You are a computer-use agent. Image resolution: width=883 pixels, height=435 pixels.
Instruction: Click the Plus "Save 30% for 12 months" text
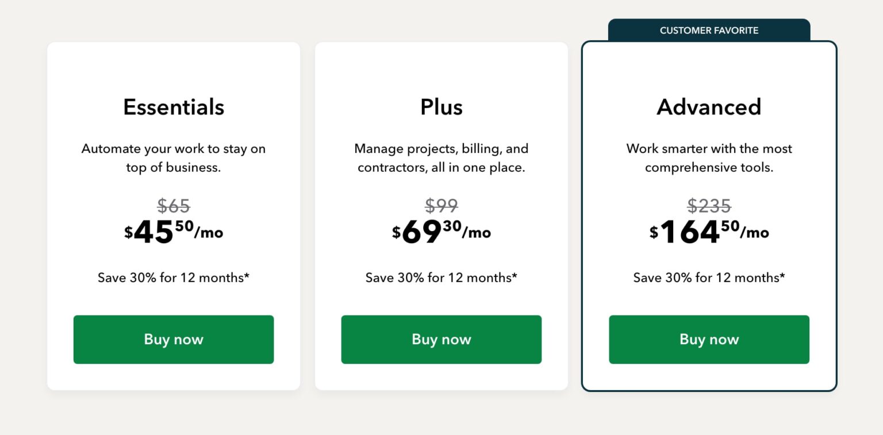click(441, 278)
